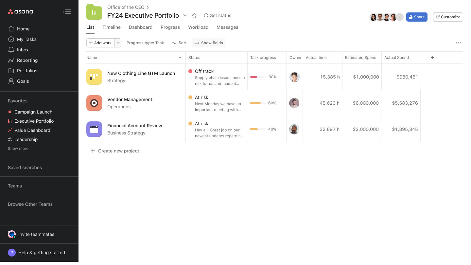
Task: Change the Progress type: Task setting
Action: pyautogui.click(x=145, y=43)
